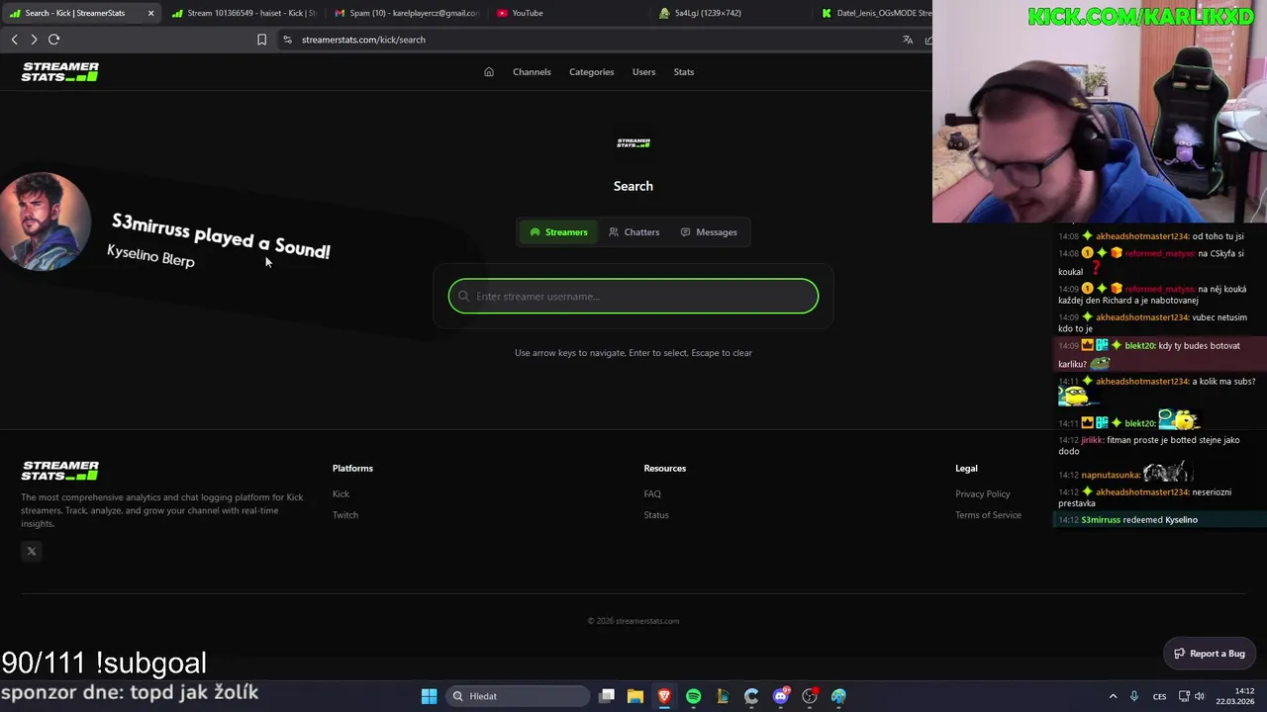Click the StreamerStats header logo
The image size is (1267, 712).
[x=60, y=71]
